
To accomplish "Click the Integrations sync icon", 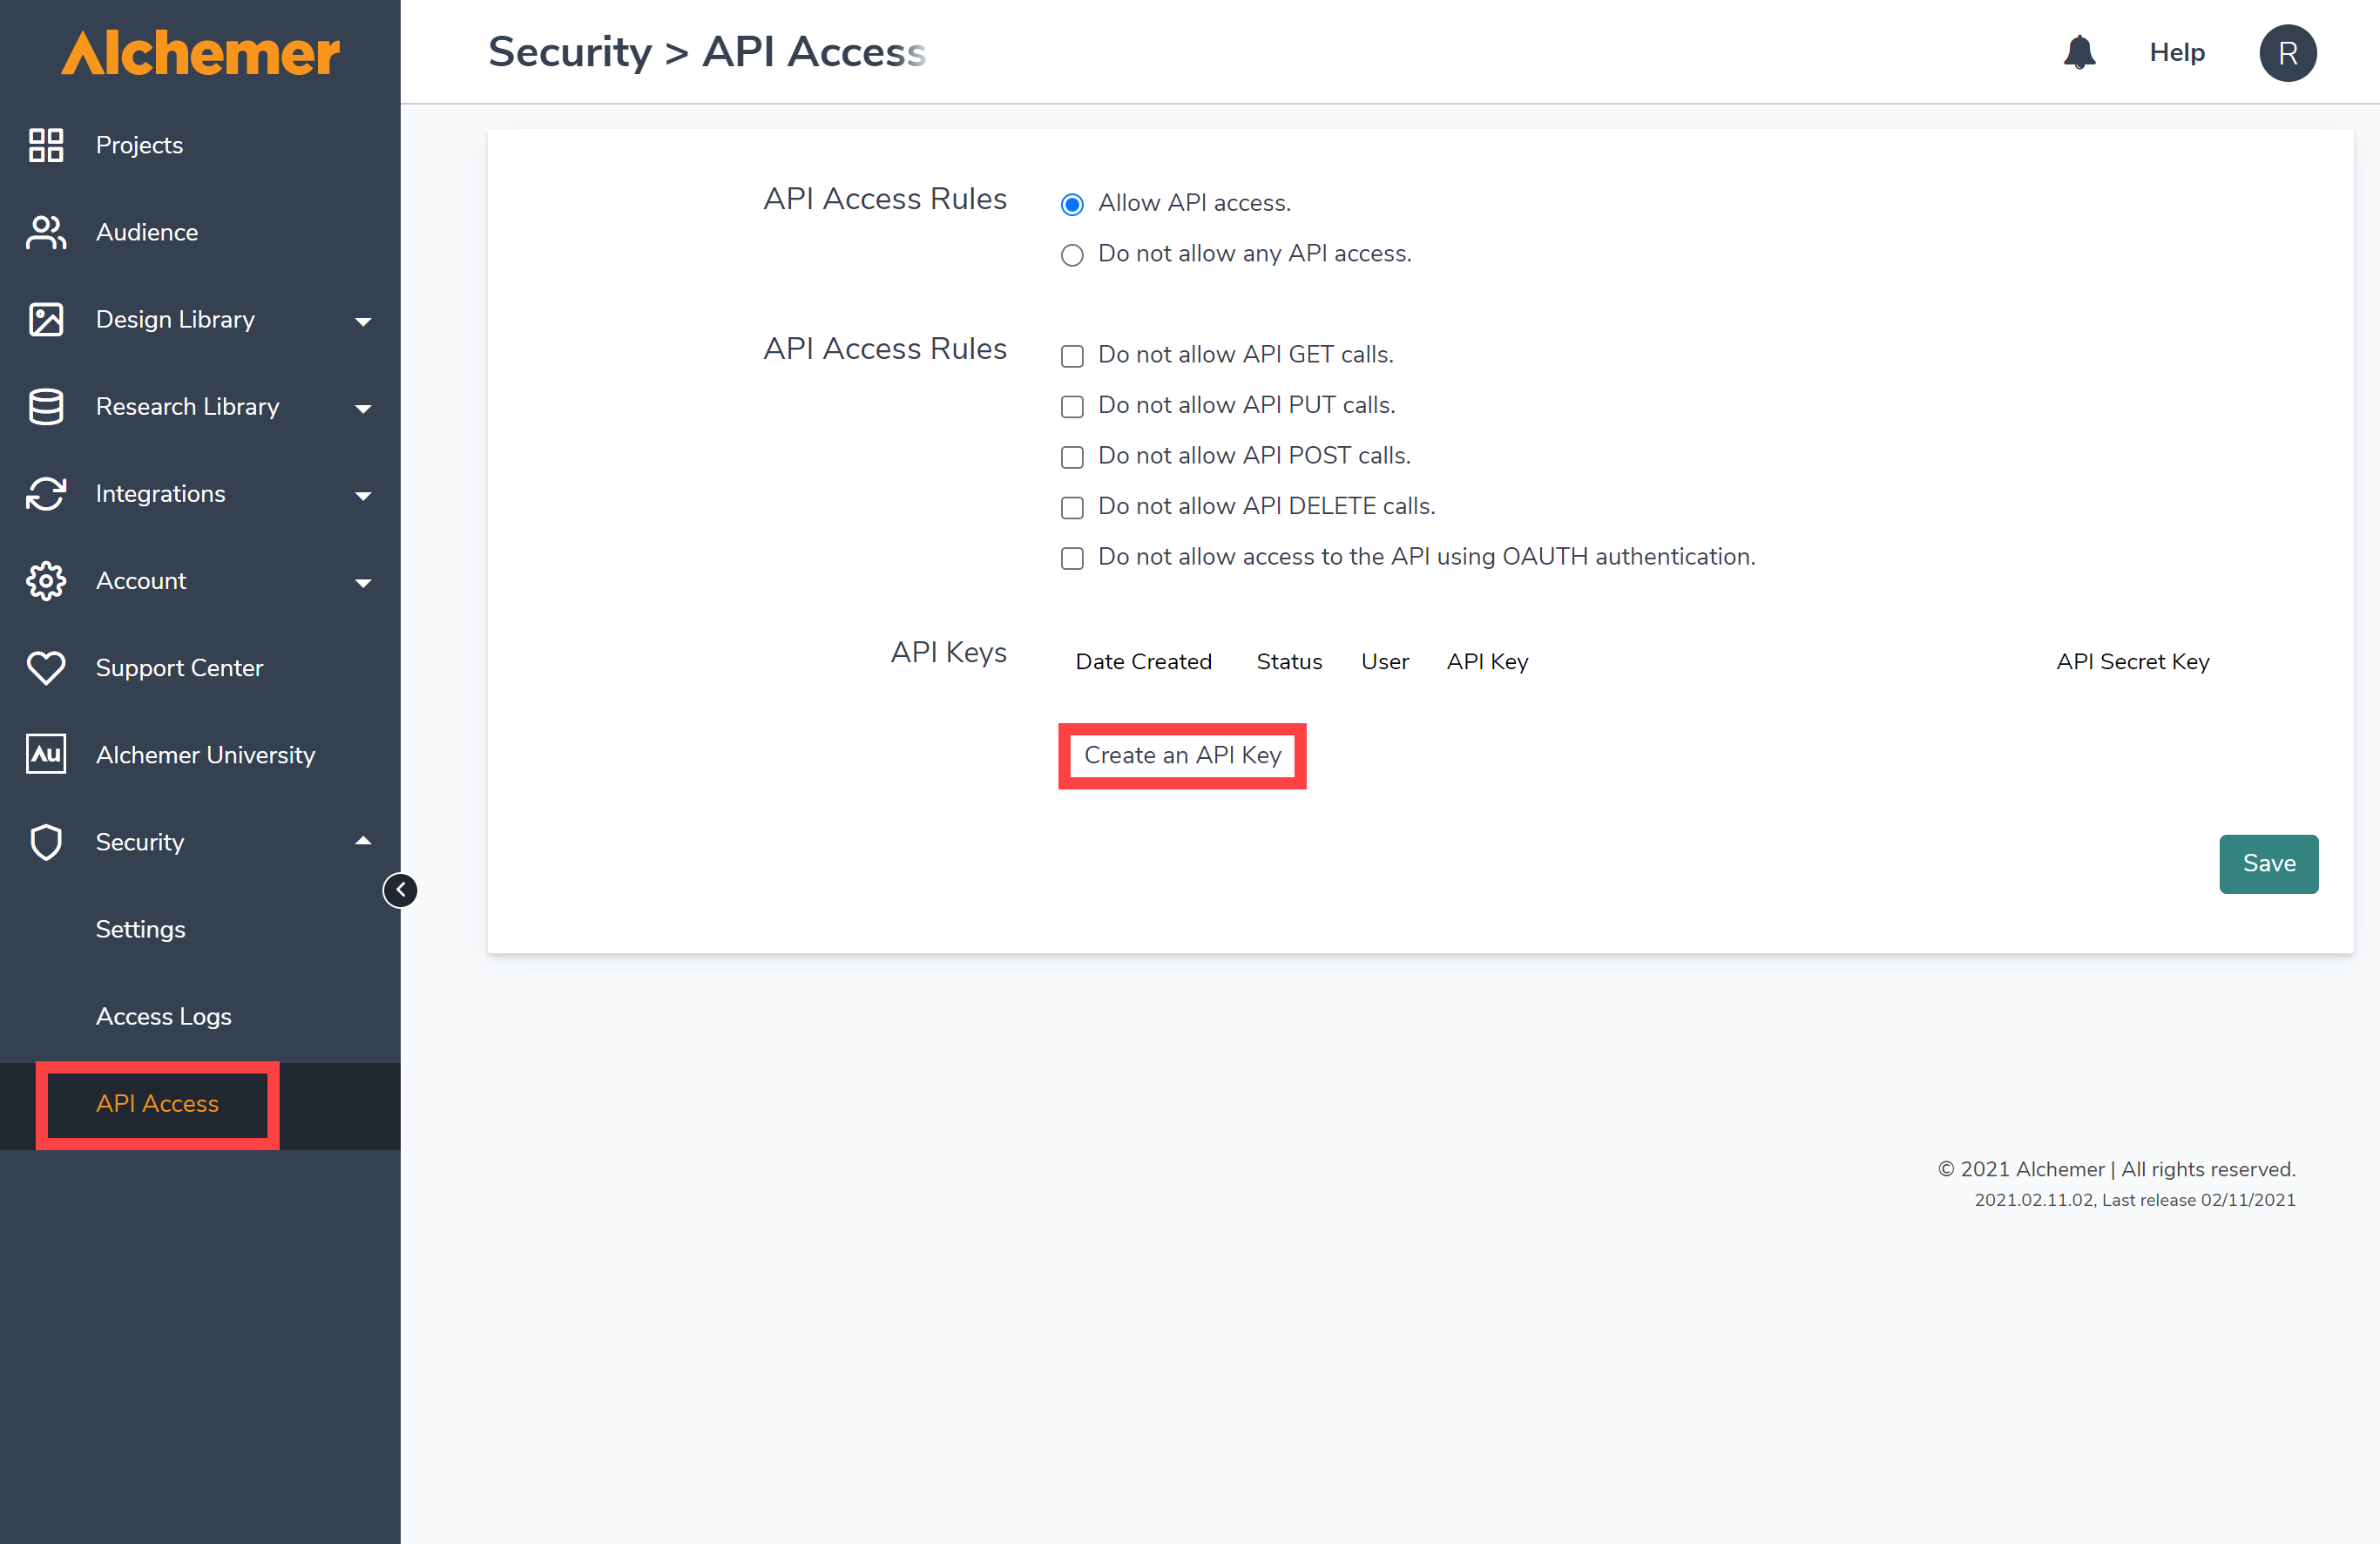I will 46,493.
